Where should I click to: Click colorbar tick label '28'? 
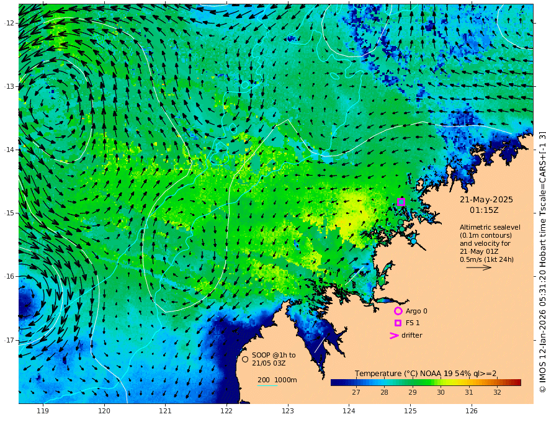pos(384,392)
